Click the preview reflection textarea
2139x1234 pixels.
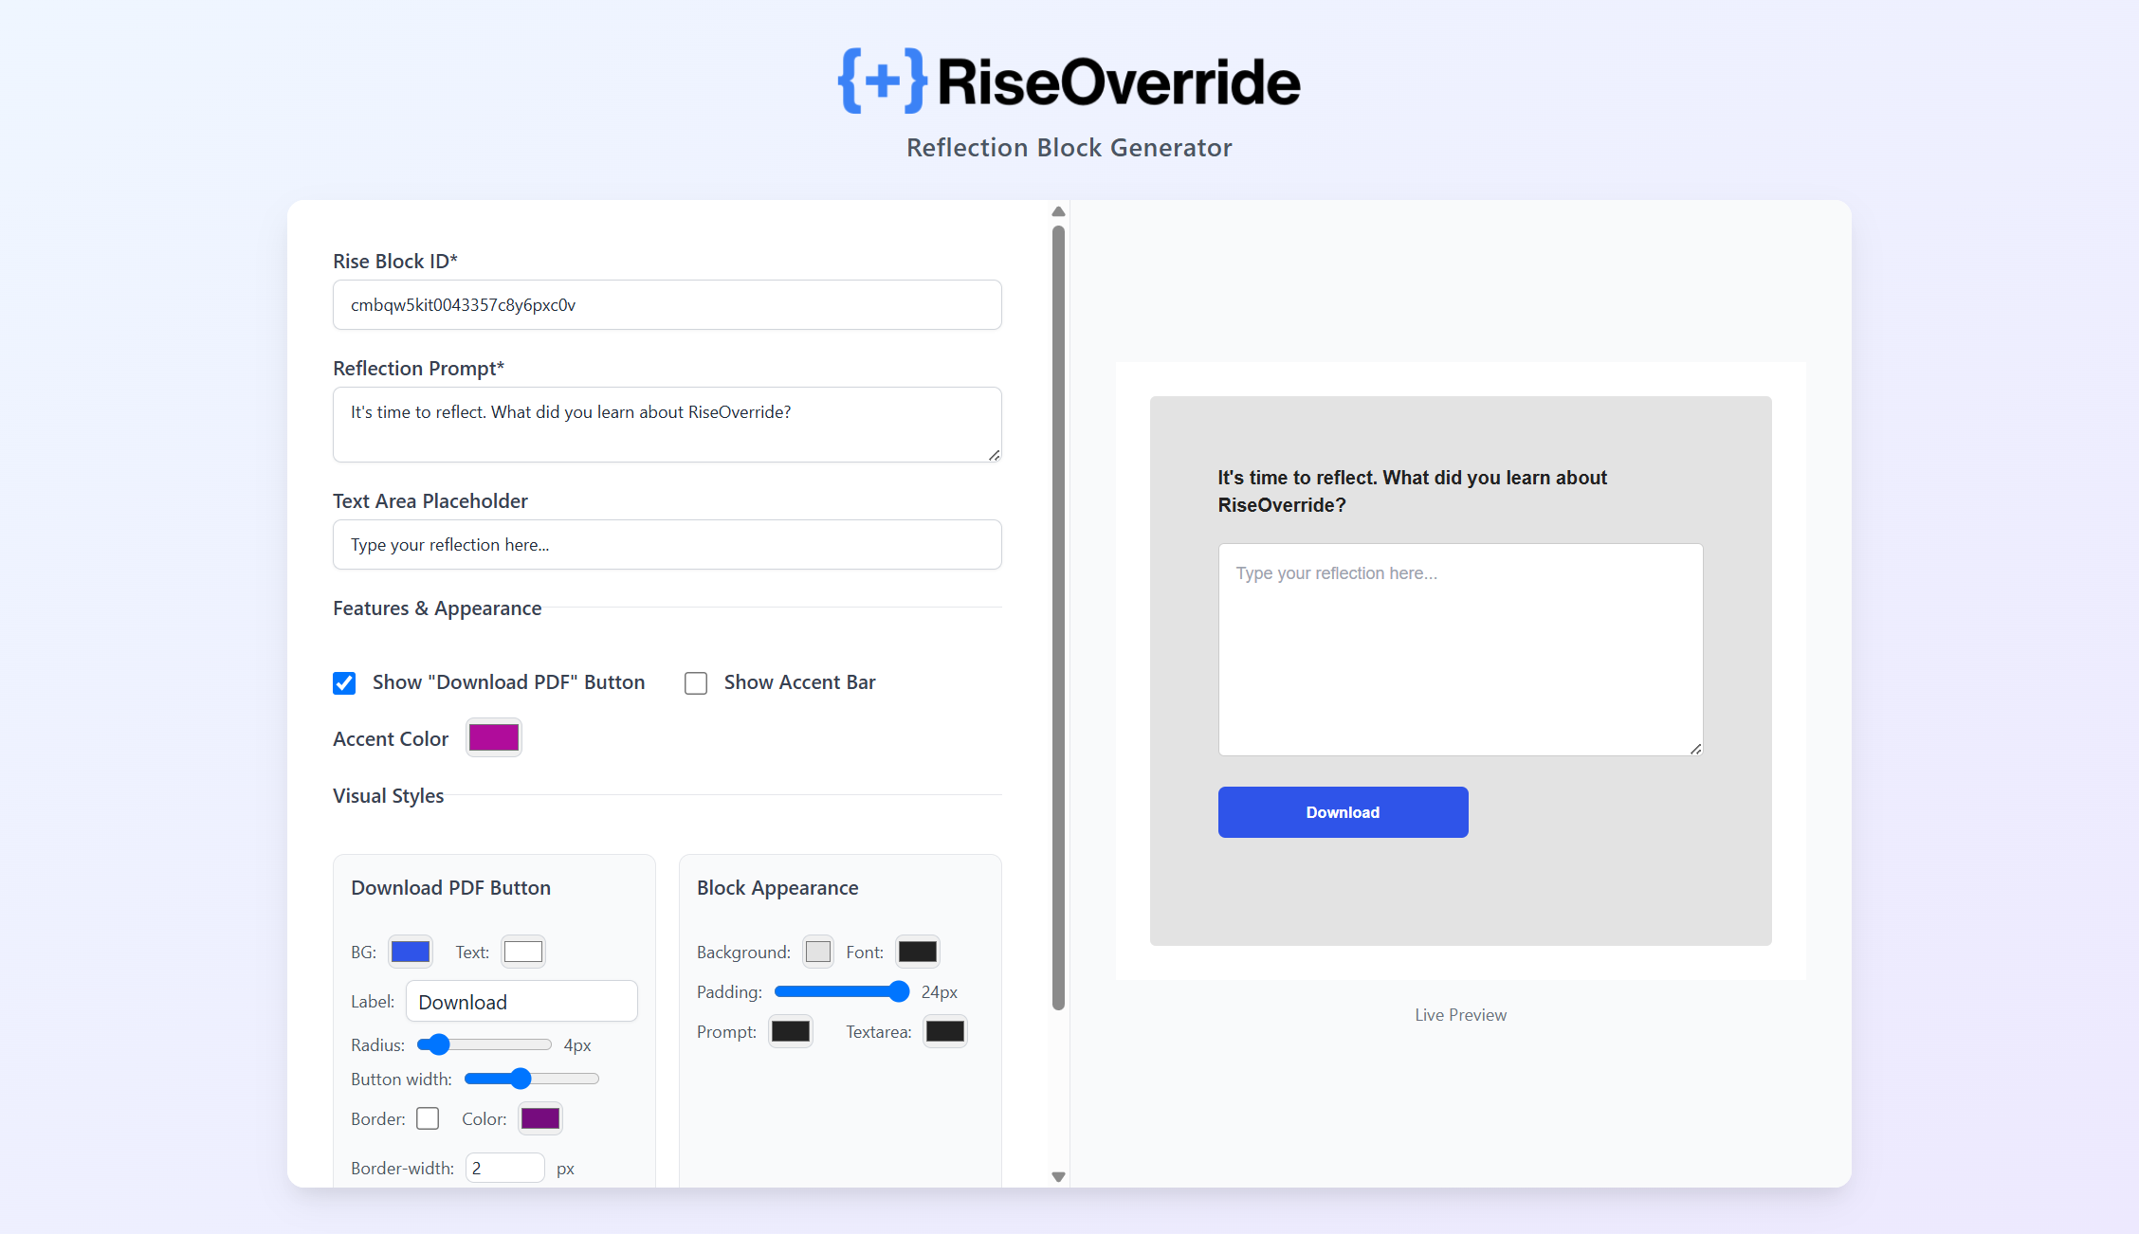(x=1460, y=649)
